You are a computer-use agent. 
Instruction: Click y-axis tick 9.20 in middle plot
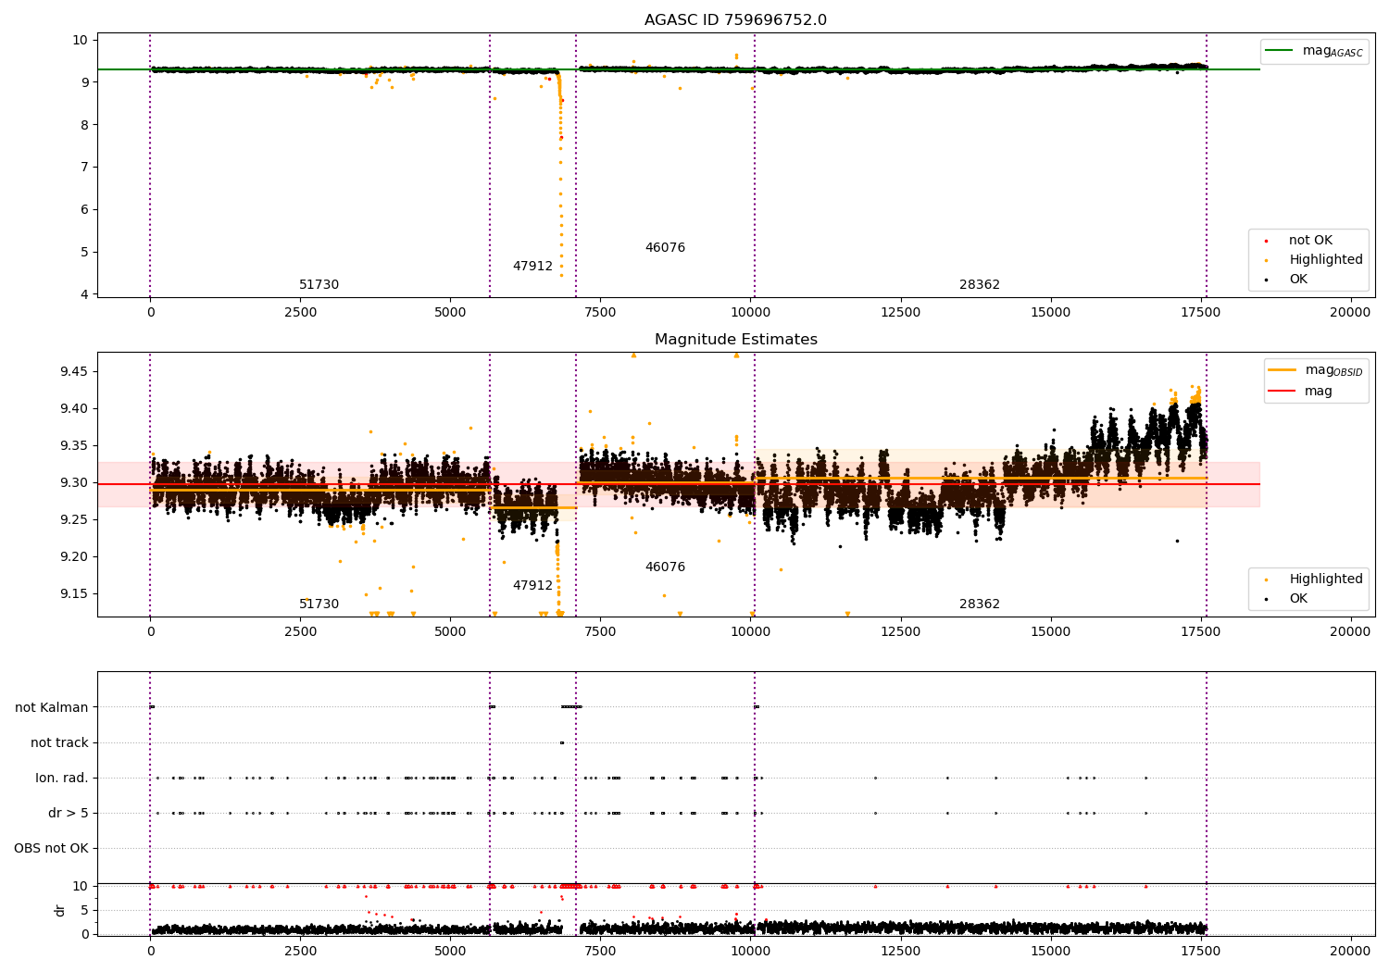click(x=75, y=557)
